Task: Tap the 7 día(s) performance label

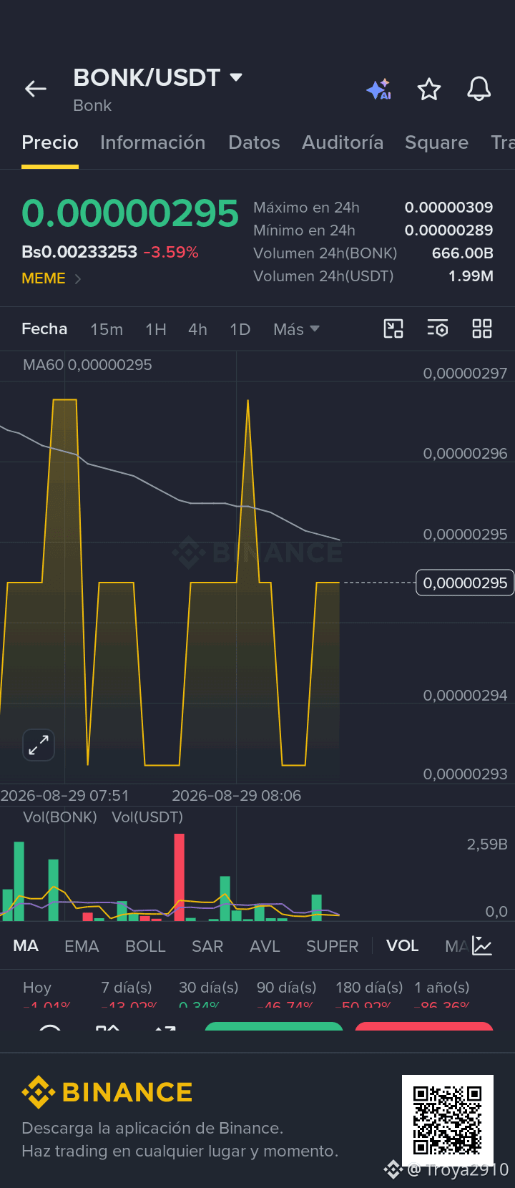Action: click(127, 988)
